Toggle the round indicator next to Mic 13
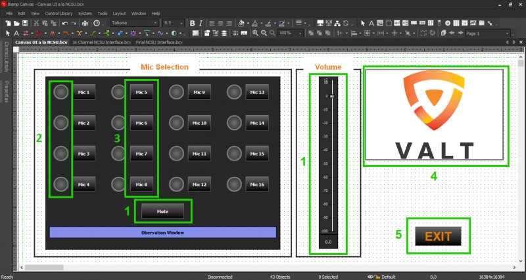 pos(234,92)
